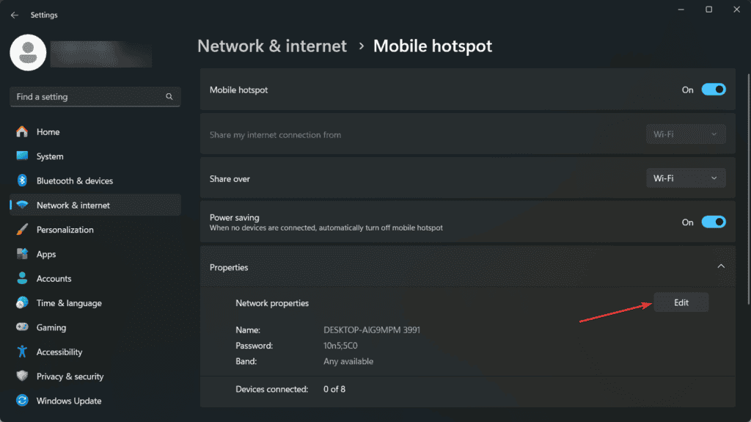Image resolution: width=751 pixels, height=422 pixels.
Task: Open Personalization settings
Action: coord(95,230)
